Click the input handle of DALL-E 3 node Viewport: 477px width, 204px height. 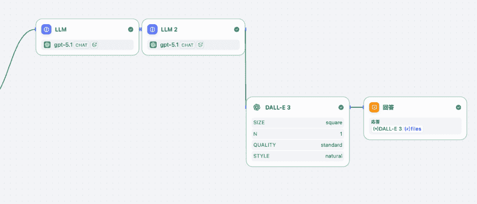(x=246, y=107)
